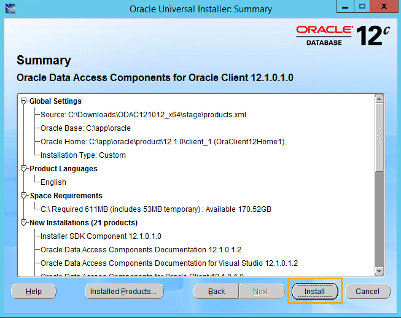Click the Global Settings heading
Viewport: 401px width, 318px height.
click(55, 101)
